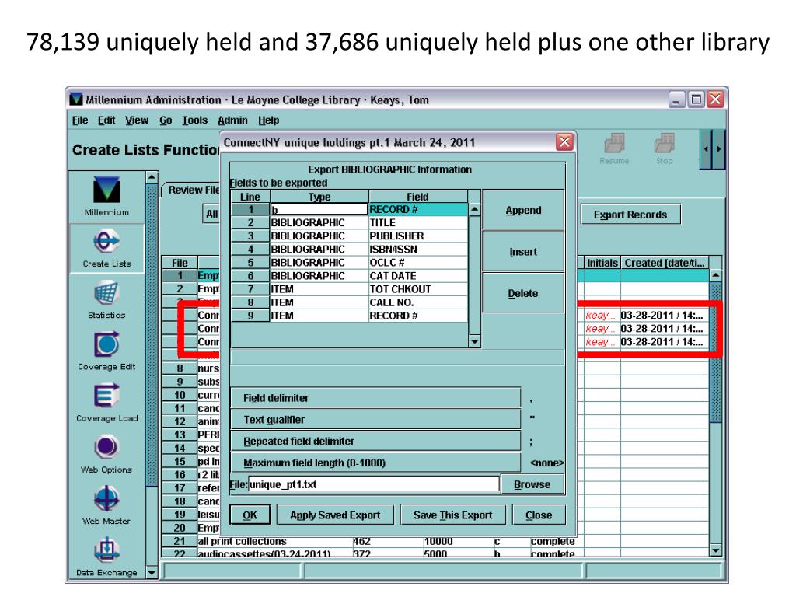Open the Go menu

coord(166,120)
